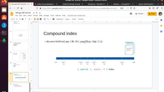The width and height of the screenshot is (164, 92).
Task: Open the page actions three-dot menu
Action: click(128, 8)
